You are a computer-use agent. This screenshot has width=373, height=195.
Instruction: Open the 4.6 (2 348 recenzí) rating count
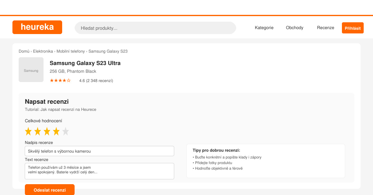pyautogui.click(x=96, y=81)
